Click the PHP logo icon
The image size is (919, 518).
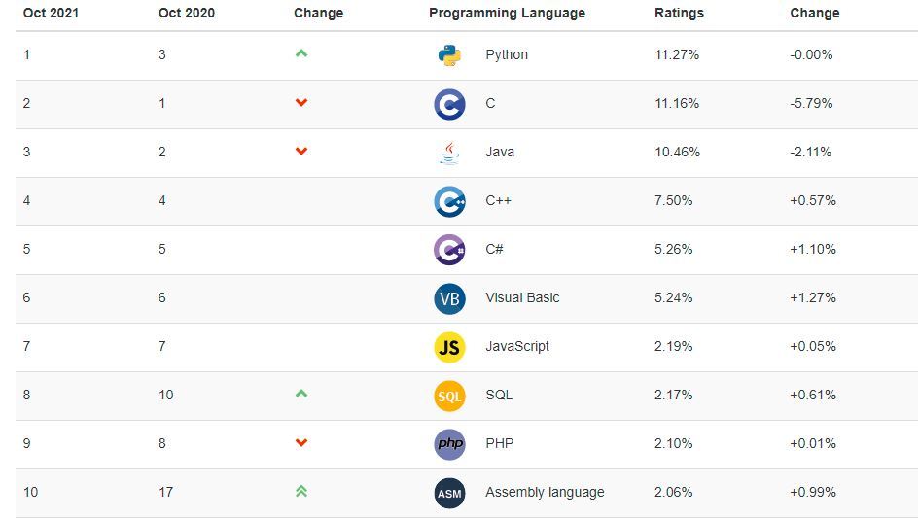[x=449, y=444]
